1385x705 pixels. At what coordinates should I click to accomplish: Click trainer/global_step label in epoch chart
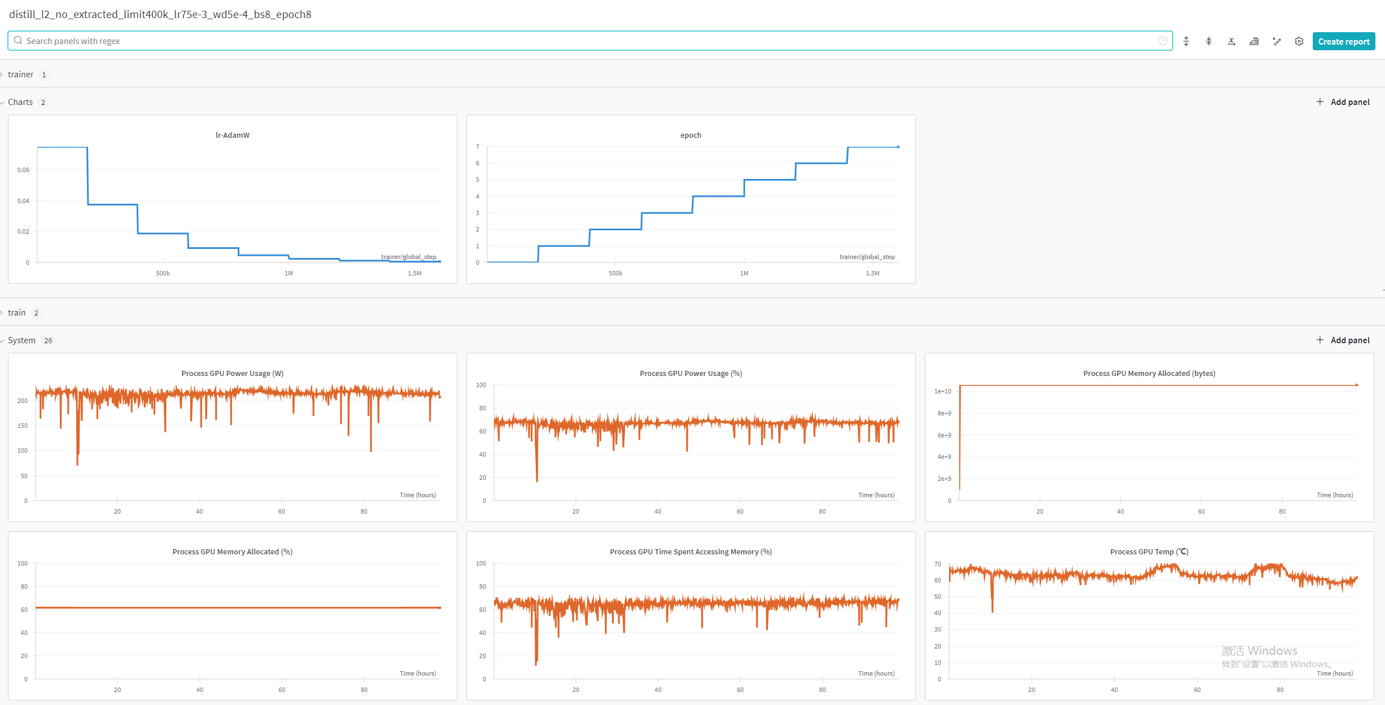tap(867, 257)
